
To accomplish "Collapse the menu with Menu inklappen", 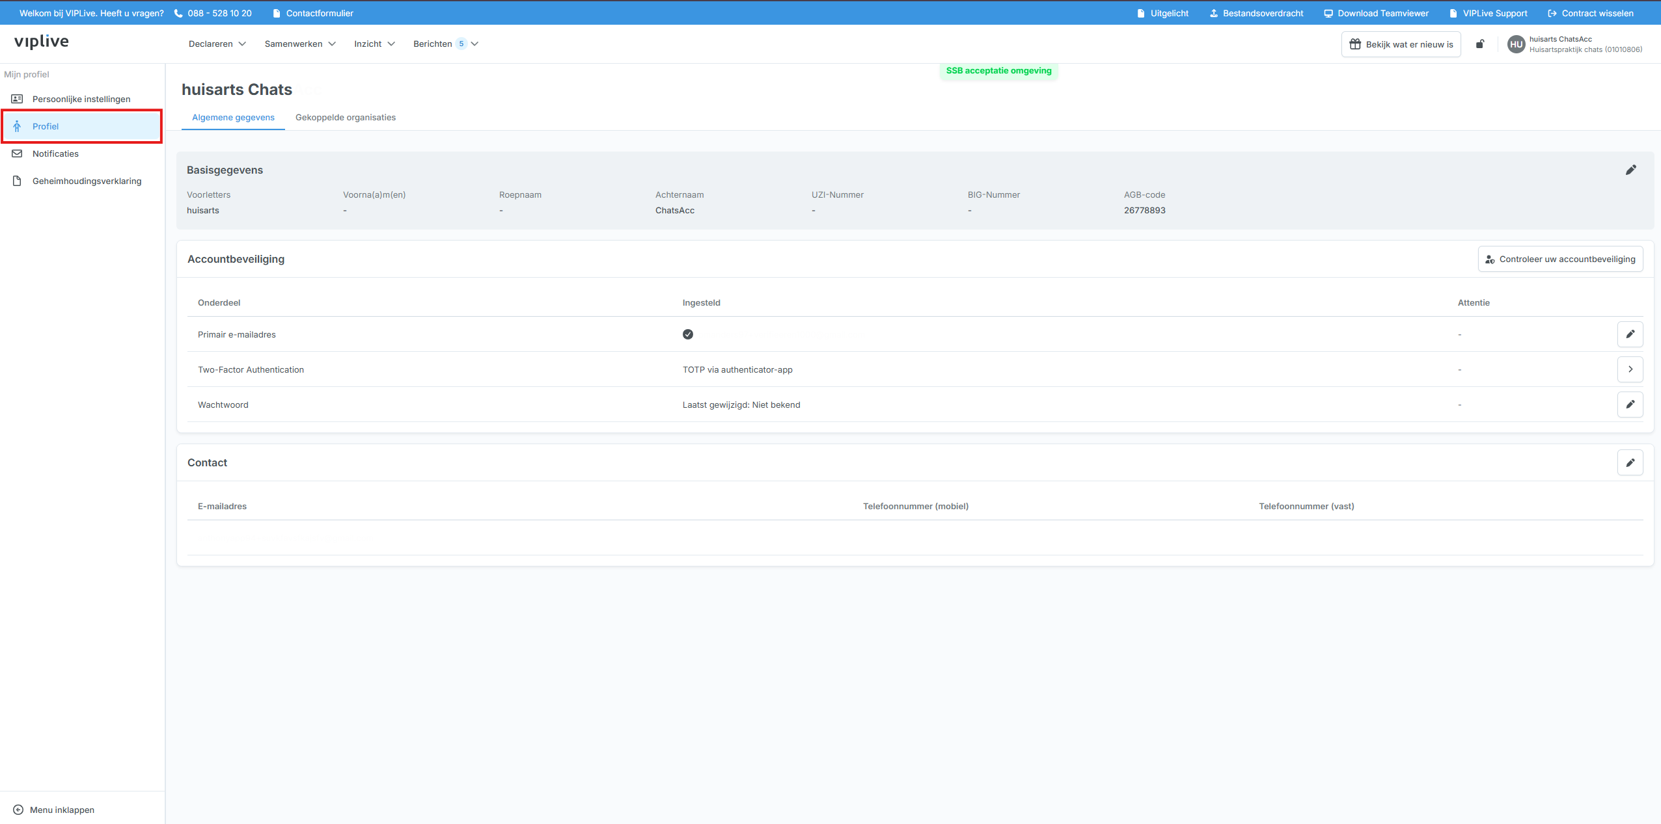I will [x=54, y=810].
